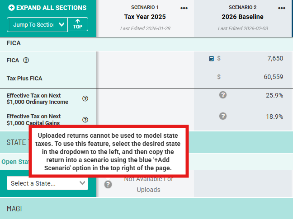Image resolution: width=293 pixels, height=219 pixels.
Task: Open help for Effective Tax Capital Gains
Action: [x=85, y=120]
